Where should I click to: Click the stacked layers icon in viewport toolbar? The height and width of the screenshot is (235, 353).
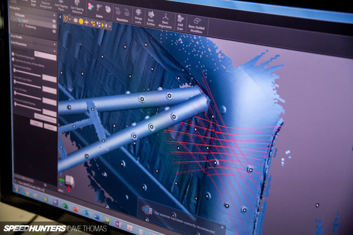coord(75,20)
